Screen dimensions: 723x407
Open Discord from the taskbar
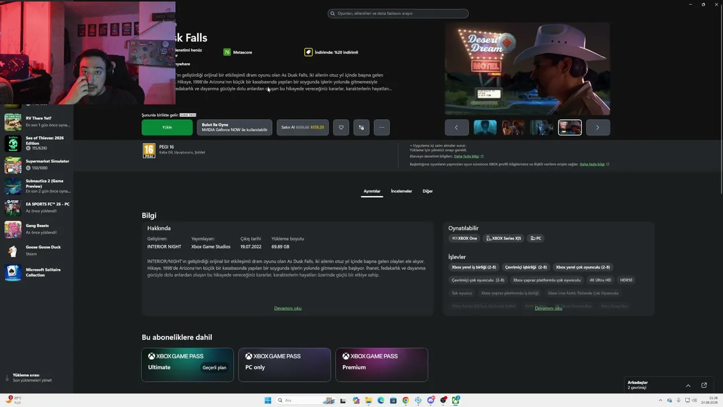(430, 400)
